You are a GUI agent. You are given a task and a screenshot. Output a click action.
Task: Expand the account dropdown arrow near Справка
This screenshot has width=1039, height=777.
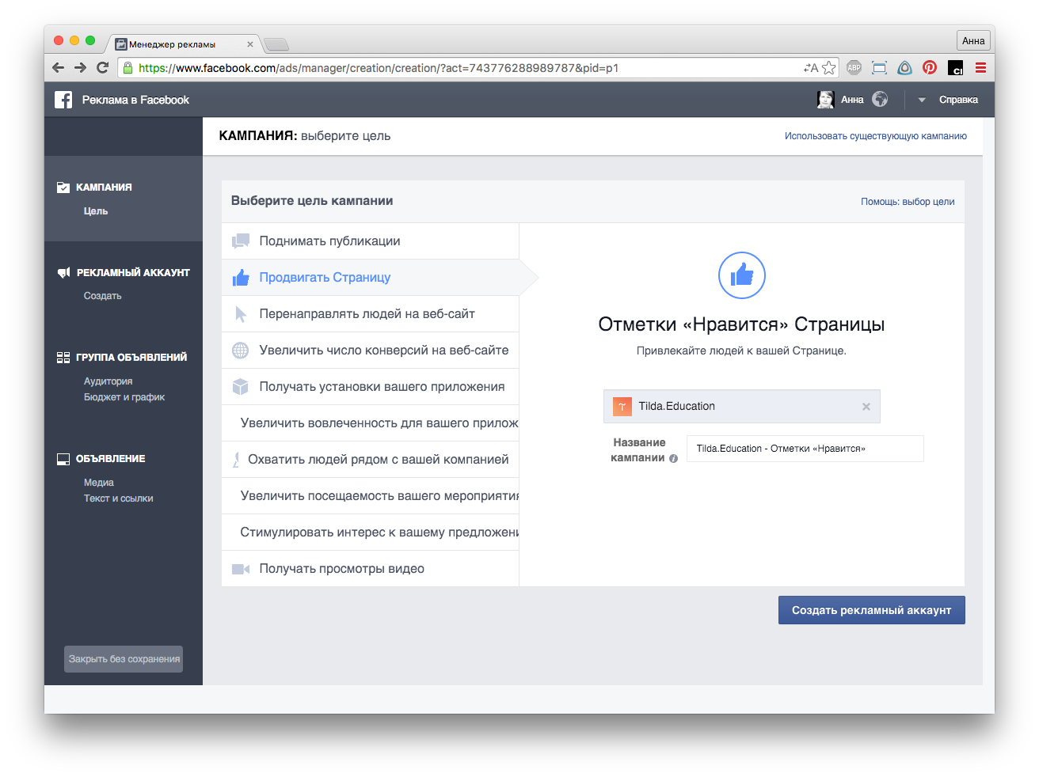pyautogui.click(x=922, y=100)
